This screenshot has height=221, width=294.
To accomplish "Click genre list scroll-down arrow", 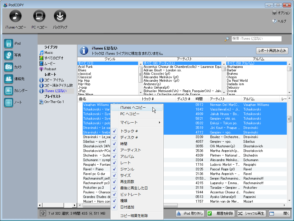I will point(141,92).
